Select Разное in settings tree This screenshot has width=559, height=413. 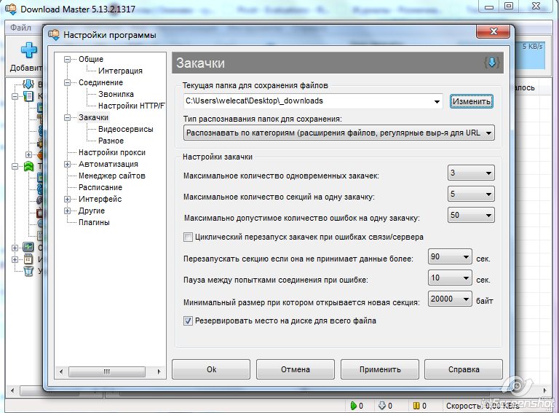[111, 141]
